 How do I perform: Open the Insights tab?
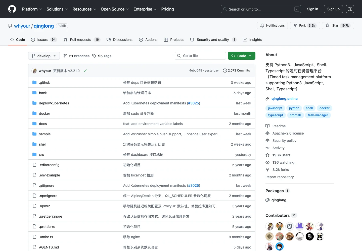click(252, 40)
